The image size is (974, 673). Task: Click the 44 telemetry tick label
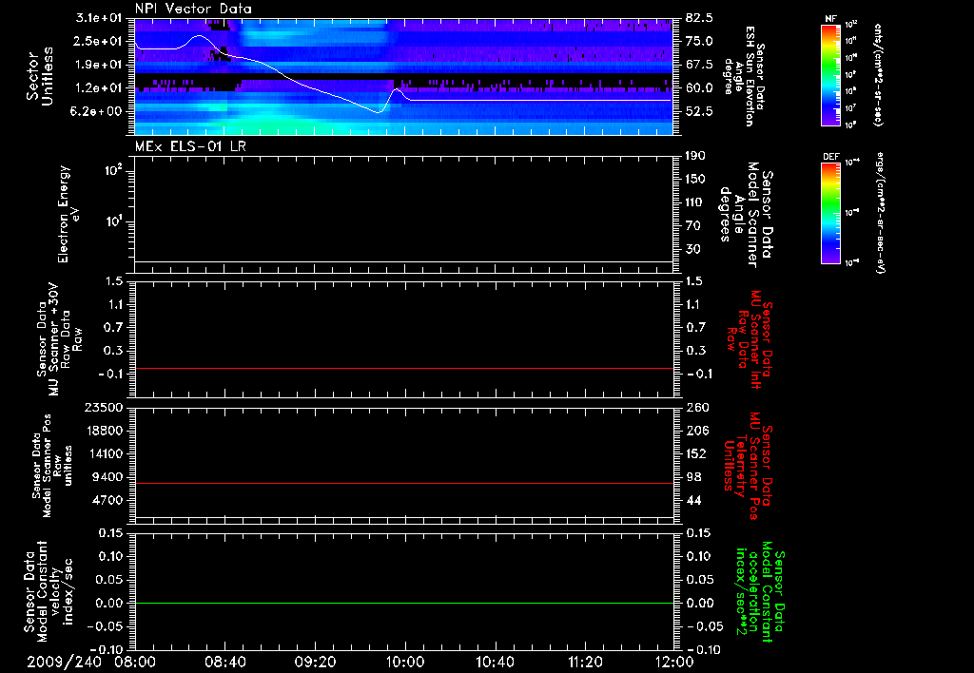pos(693,500)
